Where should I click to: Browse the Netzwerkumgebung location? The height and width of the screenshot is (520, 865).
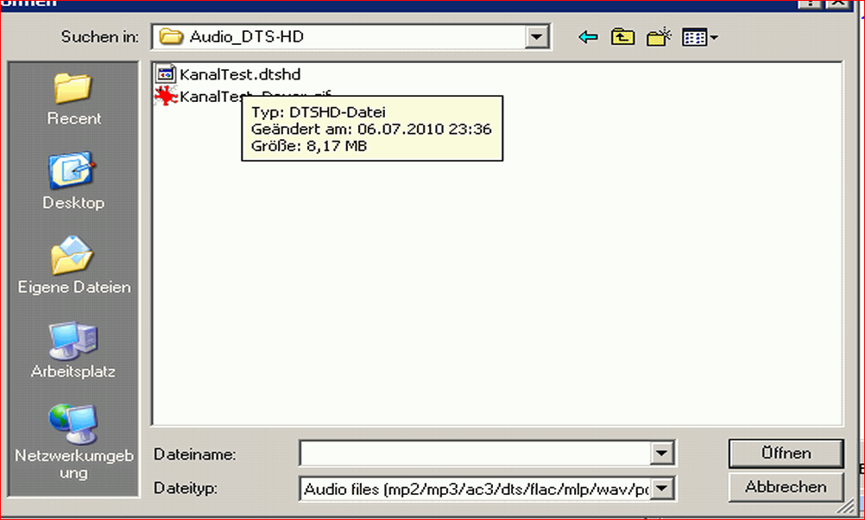[74, 441]
